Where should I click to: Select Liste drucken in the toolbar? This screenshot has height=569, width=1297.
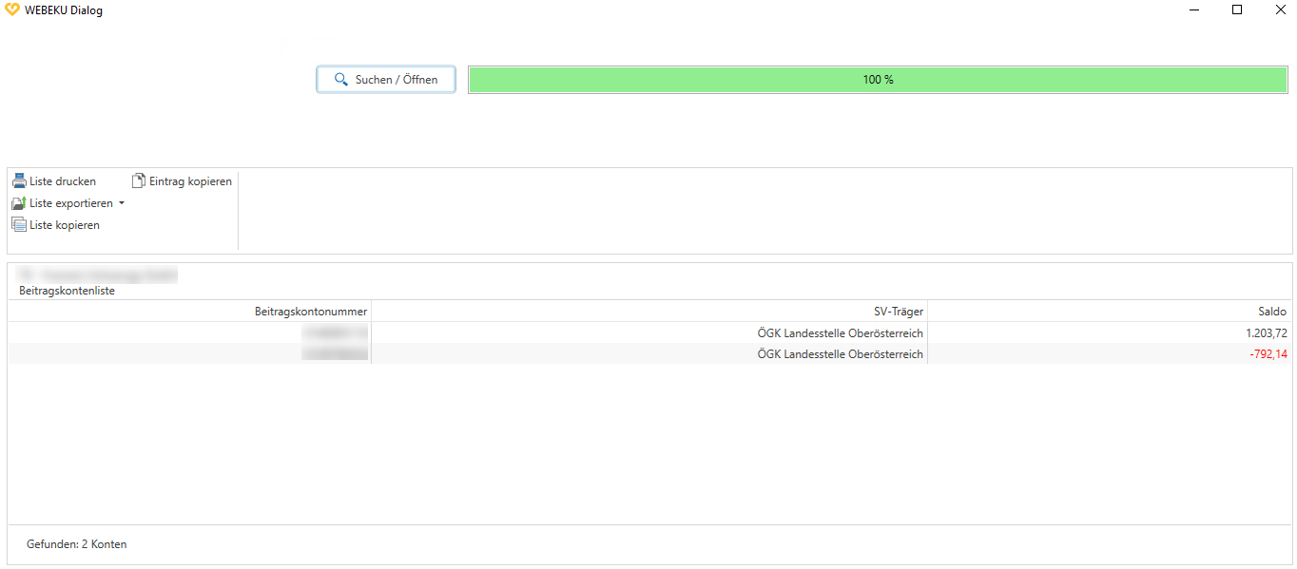click(x=61, y=180)
